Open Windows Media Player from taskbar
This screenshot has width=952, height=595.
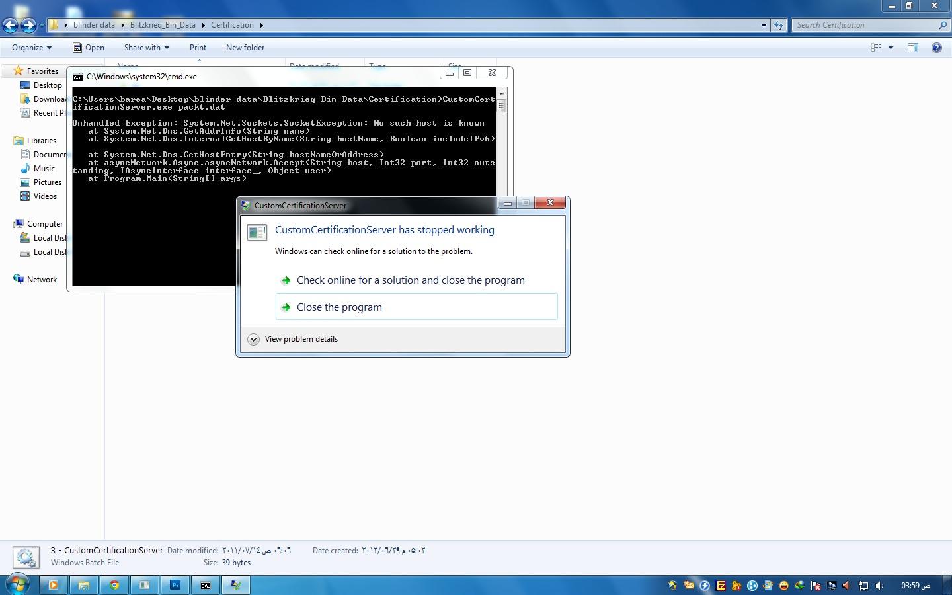(54, 585)
